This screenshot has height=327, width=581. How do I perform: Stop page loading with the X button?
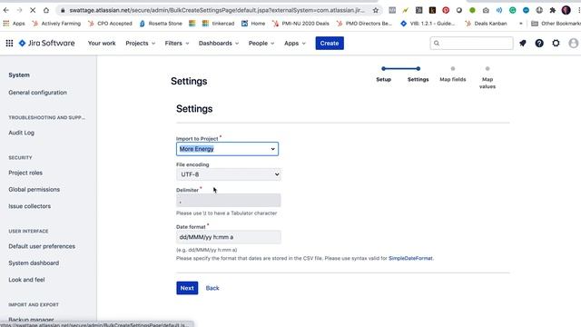(x=33, y=10)
